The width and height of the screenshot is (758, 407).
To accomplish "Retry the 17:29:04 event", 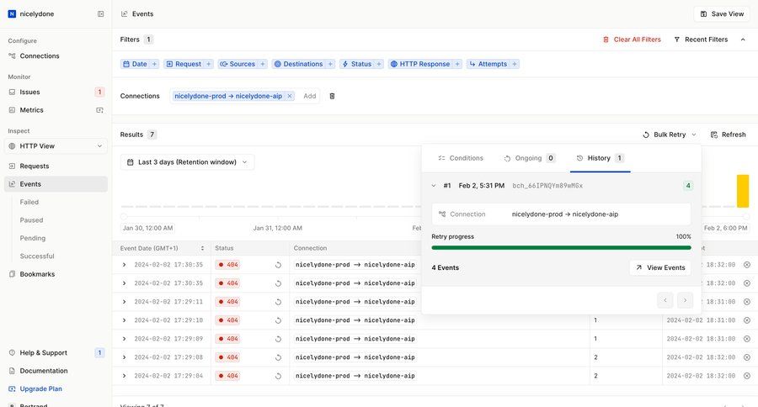I will pos(278,376).
